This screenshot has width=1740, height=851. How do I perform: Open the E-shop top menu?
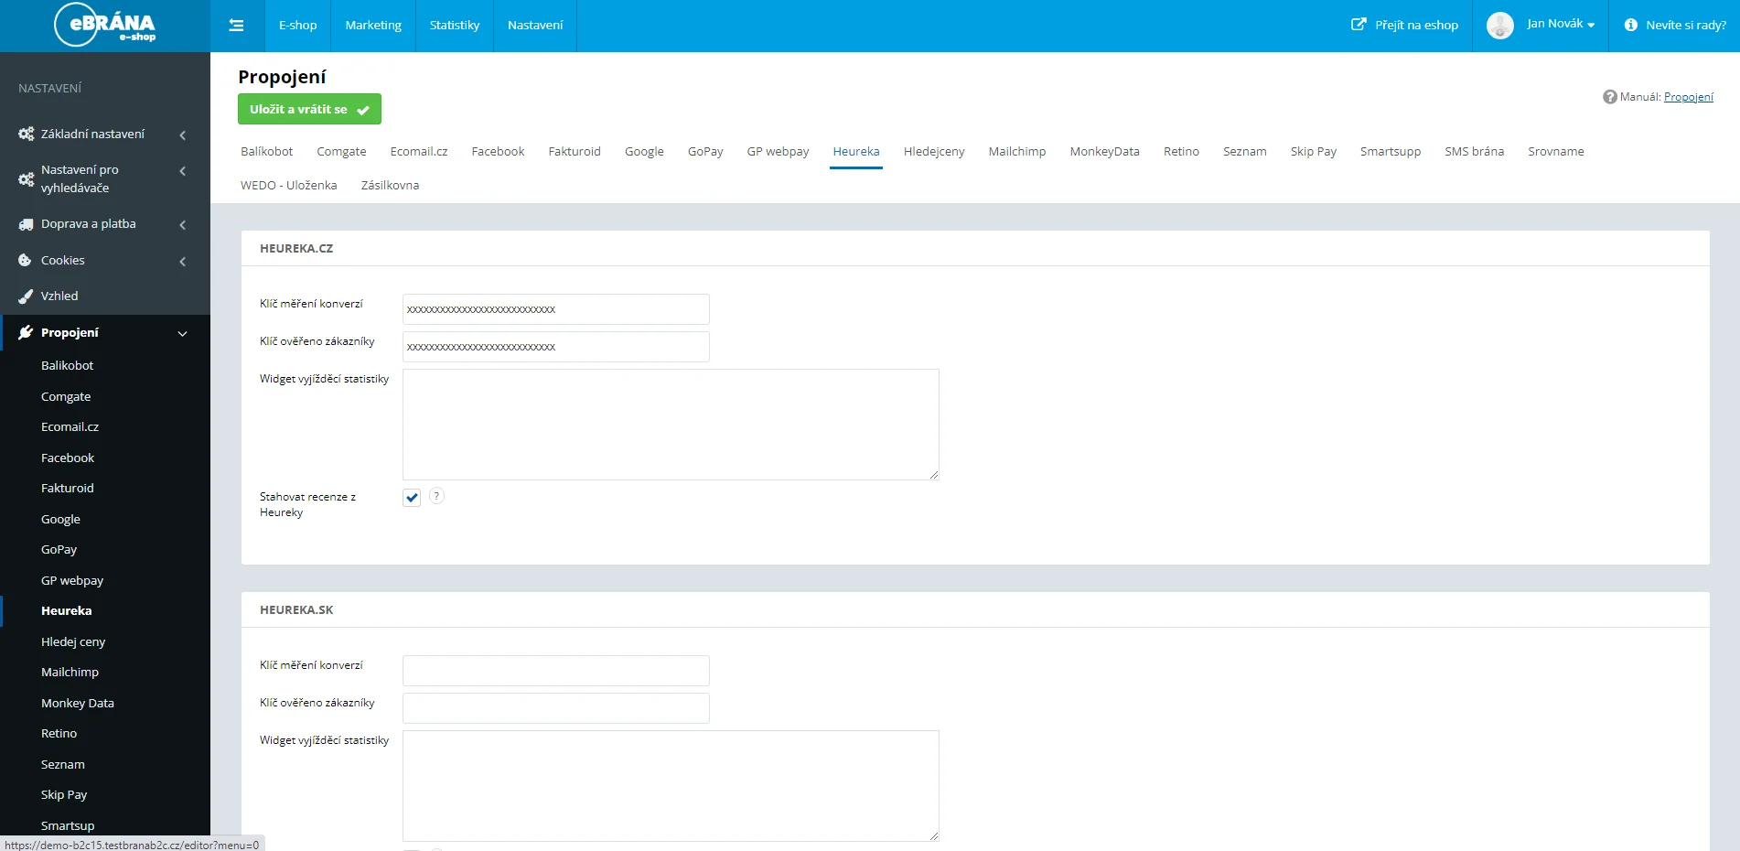(x=297, y=26)
